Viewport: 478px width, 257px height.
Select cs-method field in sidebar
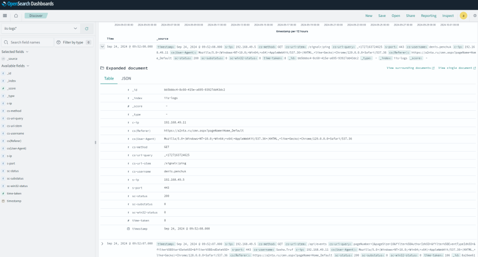14,111
